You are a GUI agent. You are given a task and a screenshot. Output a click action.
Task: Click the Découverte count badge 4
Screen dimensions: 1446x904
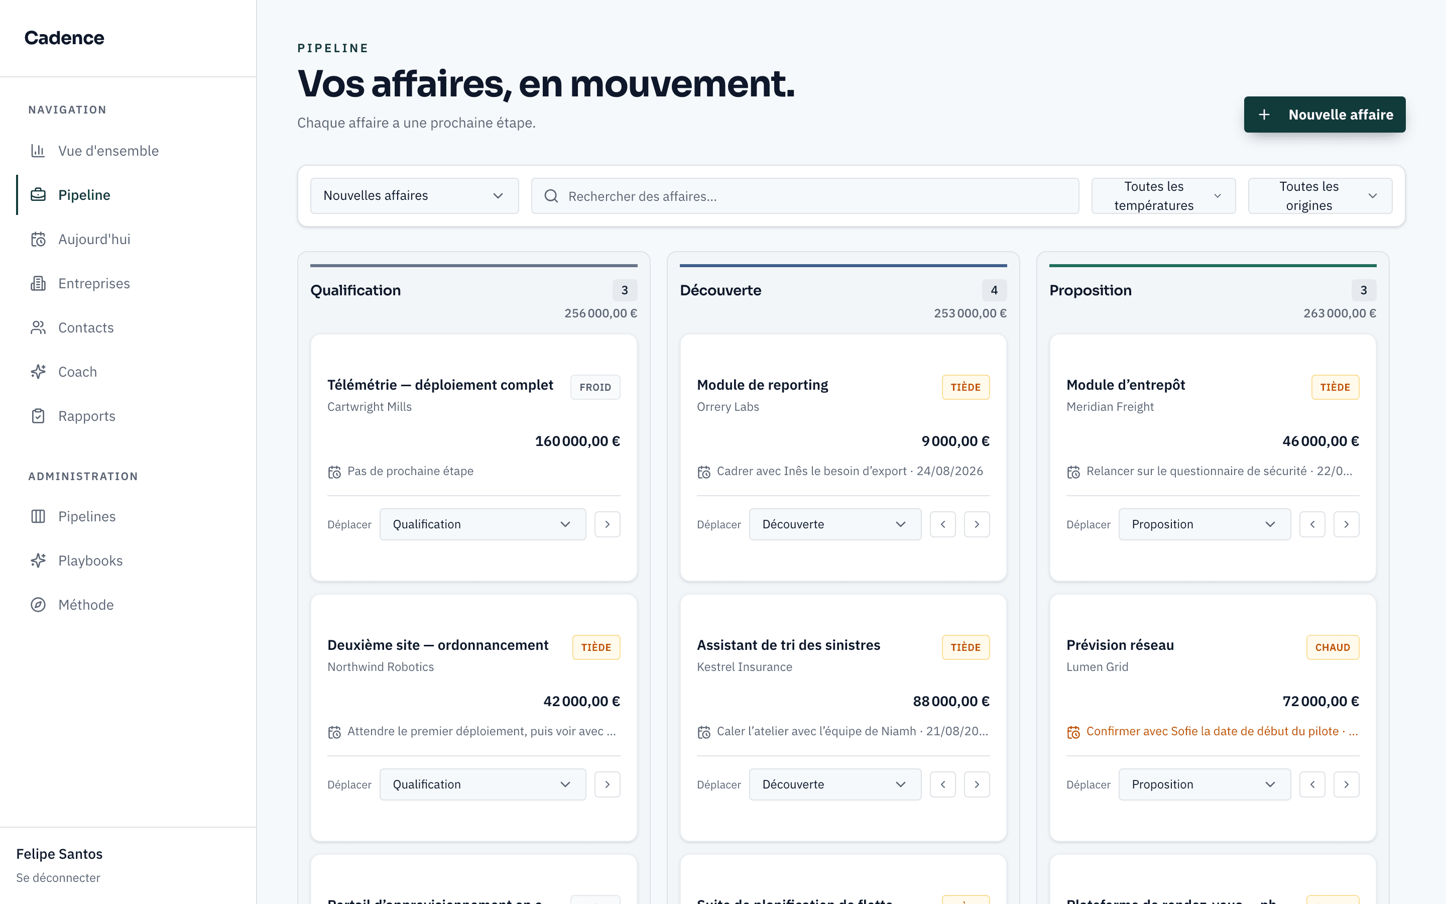[994, 291]
